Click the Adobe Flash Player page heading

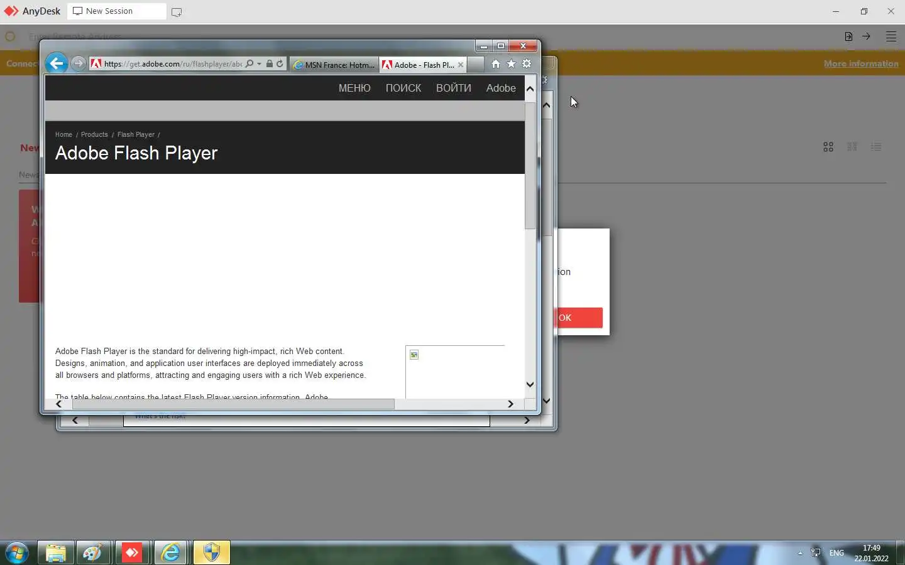(x=136, y=153)
